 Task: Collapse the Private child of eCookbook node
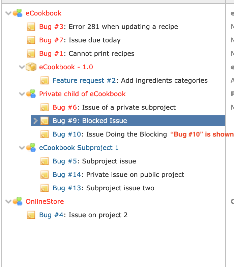click(x=22, y=94)
